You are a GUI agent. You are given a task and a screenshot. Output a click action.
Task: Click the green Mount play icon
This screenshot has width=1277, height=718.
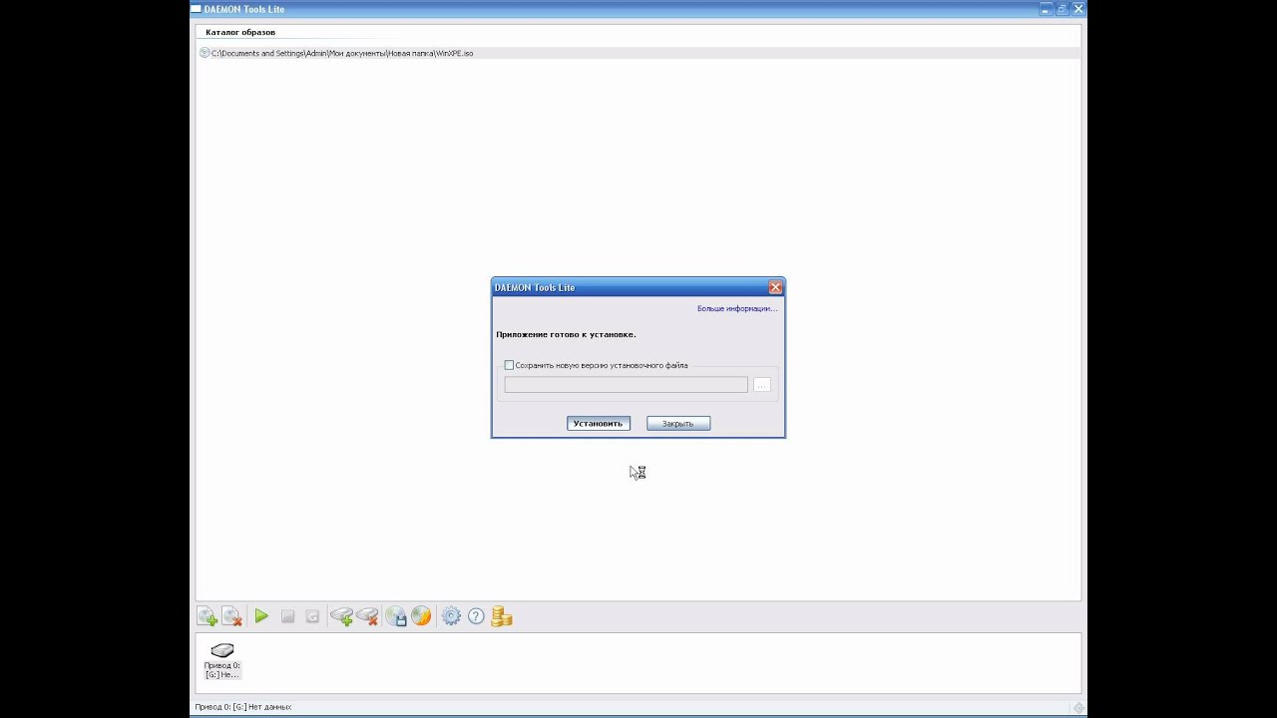(x=261, y=616)
